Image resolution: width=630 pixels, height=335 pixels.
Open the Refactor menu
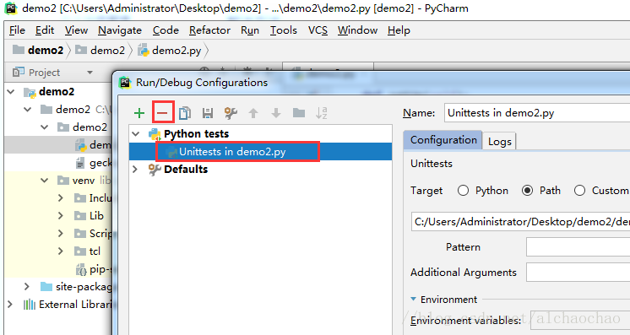[x=209, y=30]
